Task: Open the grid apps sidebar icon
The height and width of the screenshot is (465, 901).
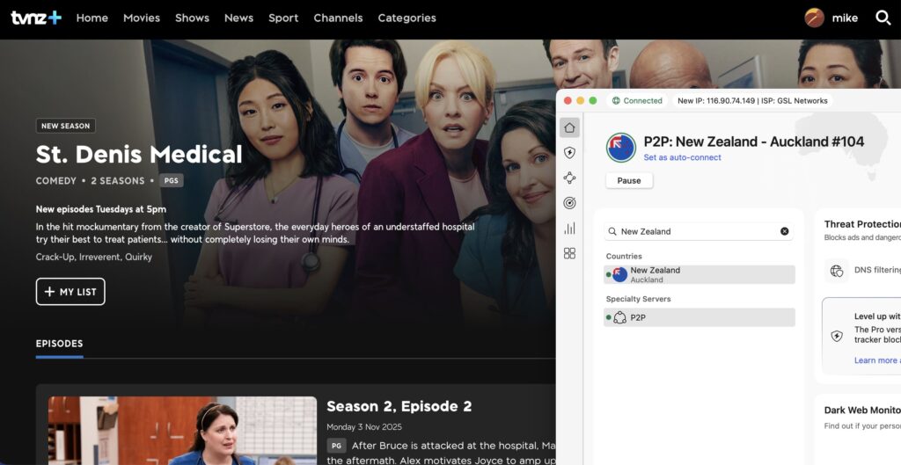Action: click(x=569, y=253)
